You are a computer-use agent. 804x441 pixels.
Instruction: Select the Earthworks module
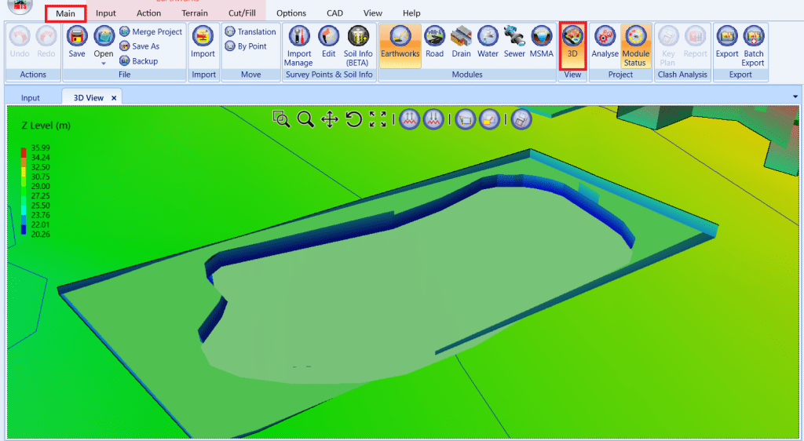click(x=400, y=46)
